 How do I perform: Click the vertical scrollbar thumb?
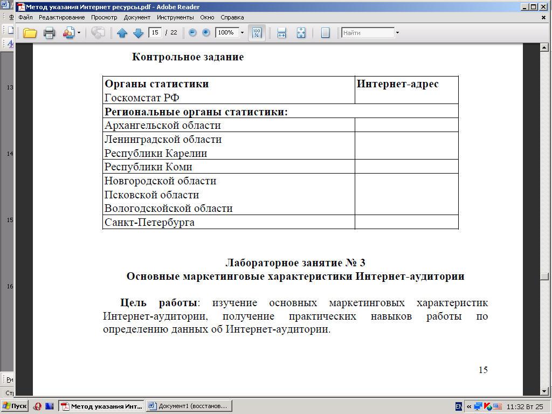coord(544,277)
